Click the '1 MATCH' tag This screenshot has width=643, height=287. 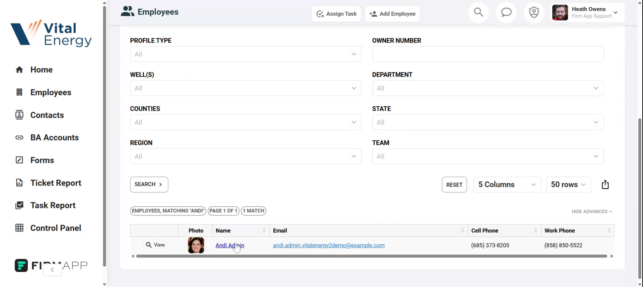pyautogui.click(x=254, y=211)
